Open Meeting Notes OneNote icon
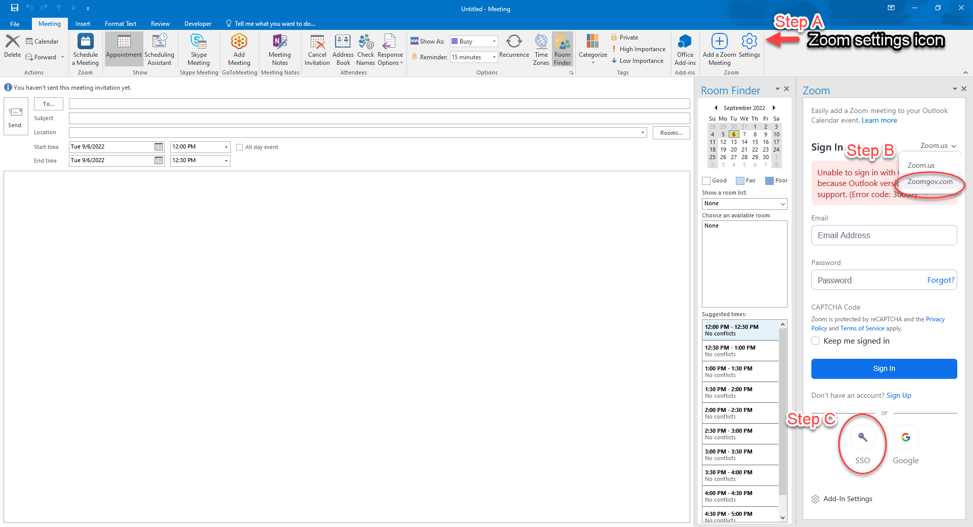Screen dimensions: 973x527 point(280,42)
